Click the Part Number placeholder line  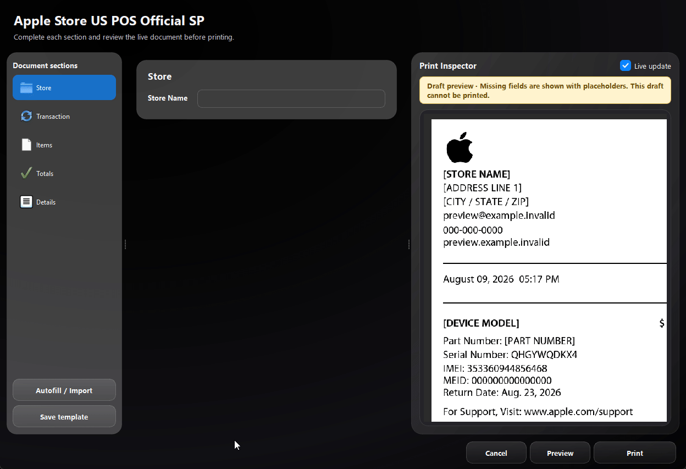pos(509,341)
